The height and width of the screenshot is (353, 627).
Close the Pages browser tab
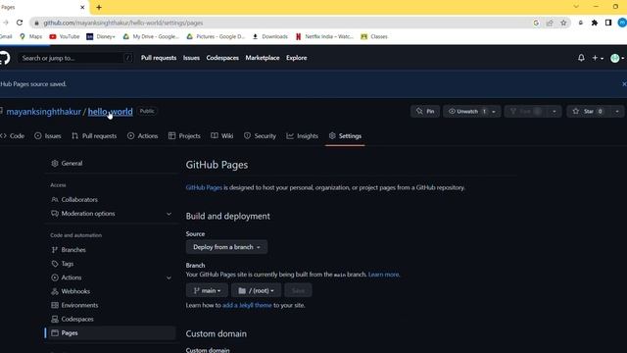[82, 7]
